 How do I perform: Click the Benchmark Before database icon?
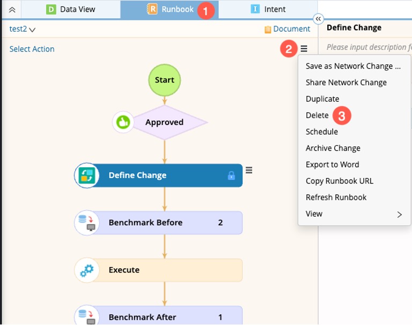point(87,223)
